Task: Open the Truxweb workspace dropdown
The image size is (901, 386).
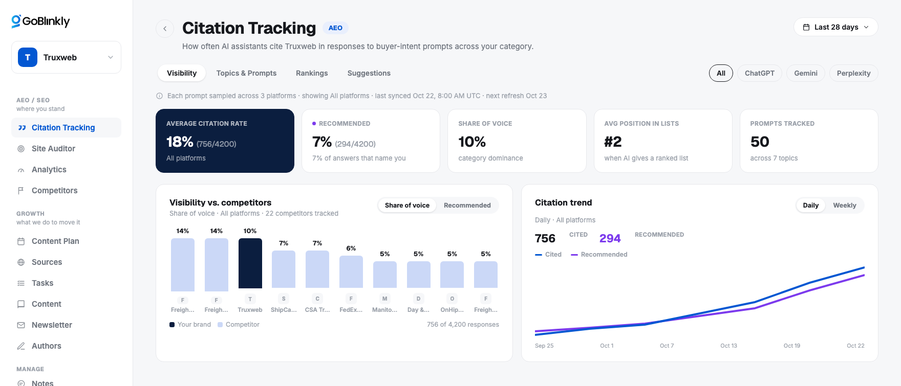Action: [66, 57]
